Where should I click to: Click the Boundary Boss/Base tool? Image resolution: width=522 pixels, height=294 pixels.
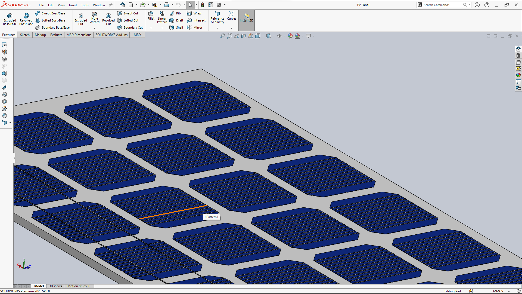pyautogui.click(x=52, y=27)
